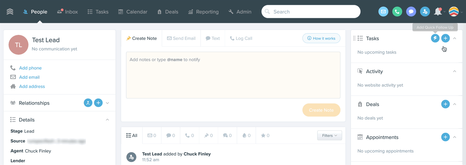The width and height of the screenshot is (466, 165).
Task: Switch to the Log Call tab
Action: point(241,38)
